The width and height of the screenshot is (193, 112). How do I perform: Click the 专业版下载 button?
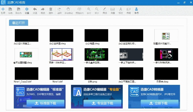pos(103,103)
